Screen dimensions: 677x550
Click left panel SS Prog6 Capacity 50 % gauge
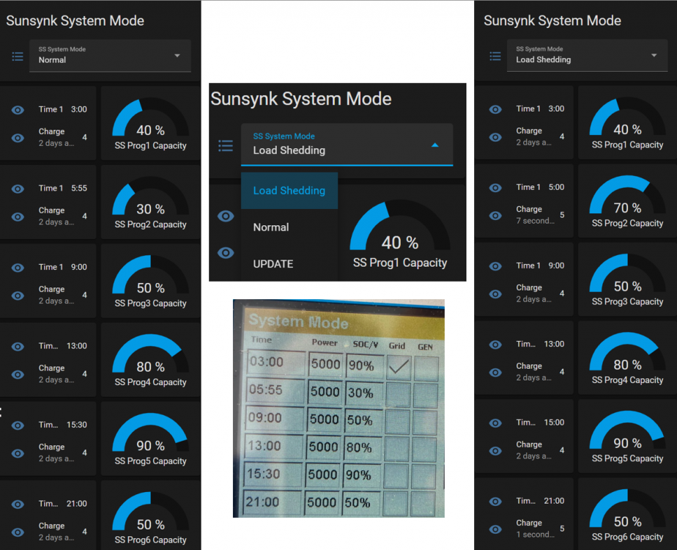[x=150, y=517]
